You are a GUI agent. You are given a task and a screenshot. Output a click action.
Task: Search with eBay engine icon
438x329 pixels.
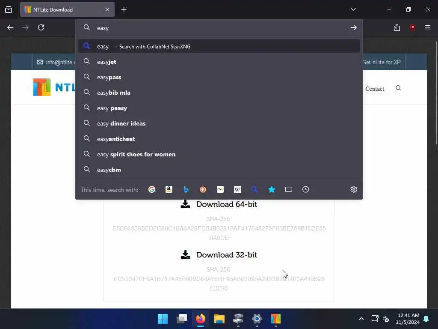click(220, 189)
